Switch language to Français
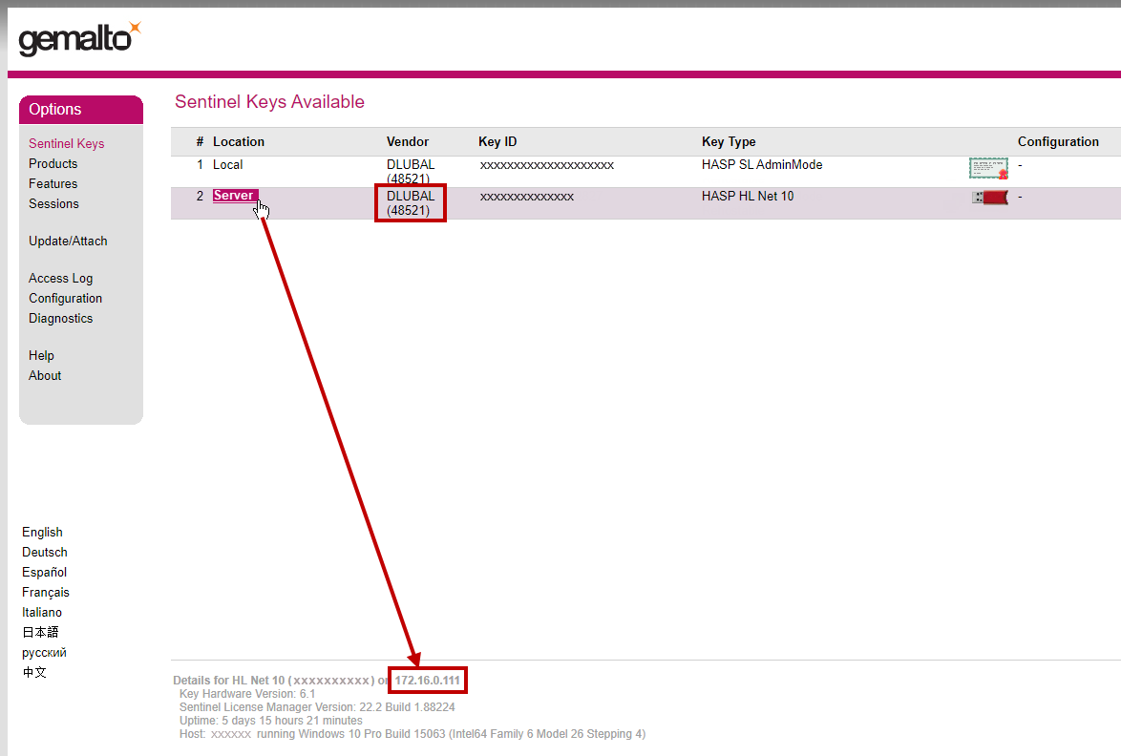Image resolution: width=1121 pixels, height=756 pixels. (45, 592)
